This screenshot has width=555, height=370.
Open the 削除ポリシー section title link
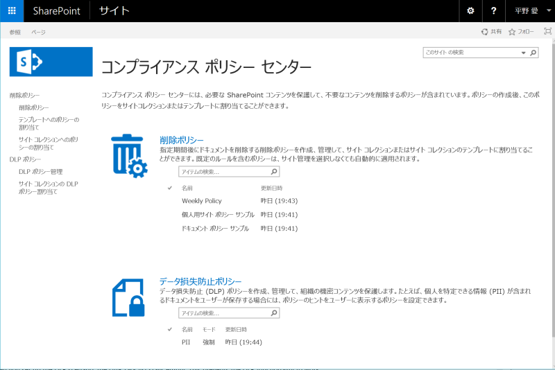point(182,140)
